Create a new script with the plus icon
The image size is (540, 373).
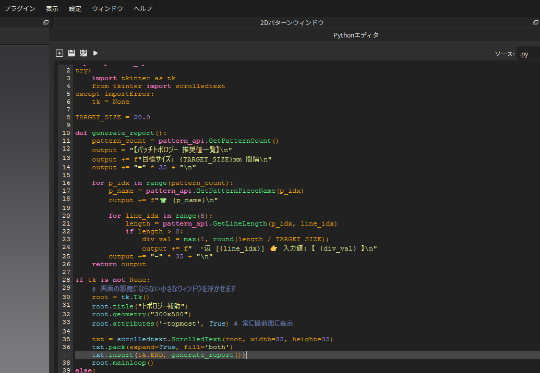coord(59,53)
